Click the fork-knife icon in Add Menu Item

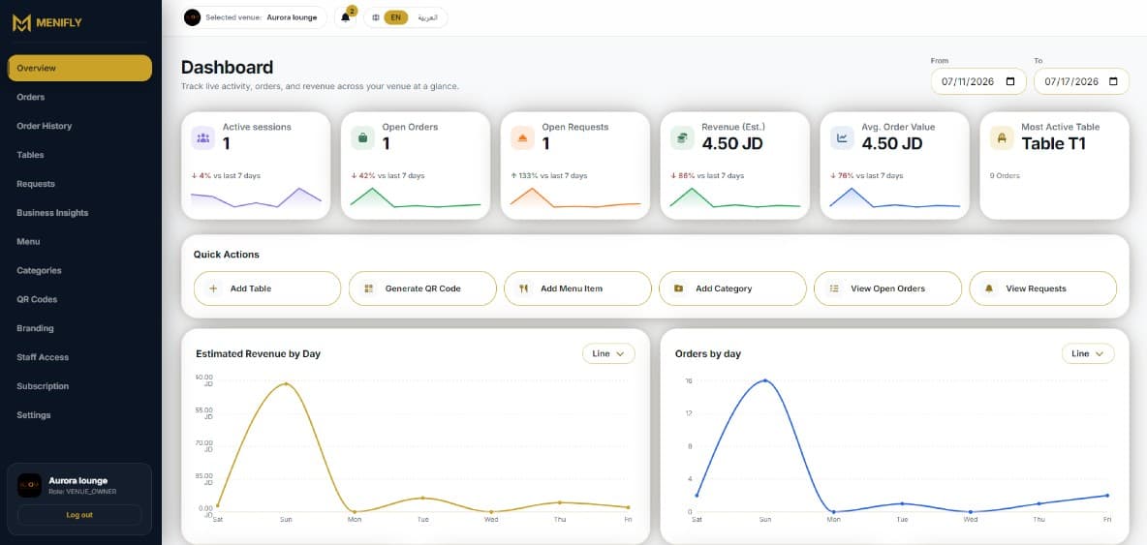(524, 288)
